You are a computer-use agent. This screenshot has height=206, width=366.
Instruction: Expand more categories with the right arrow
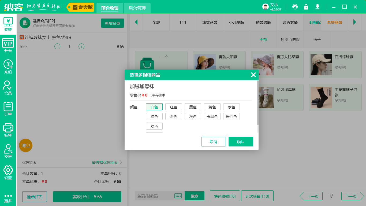pos(355,22)
